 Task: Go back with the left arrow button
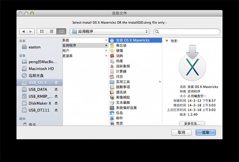click(x=24, y=31)
